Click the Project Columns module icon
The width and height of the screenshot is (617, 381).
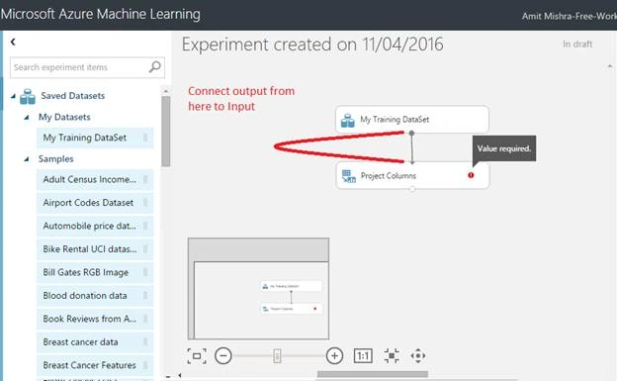(x=349, y=176)
